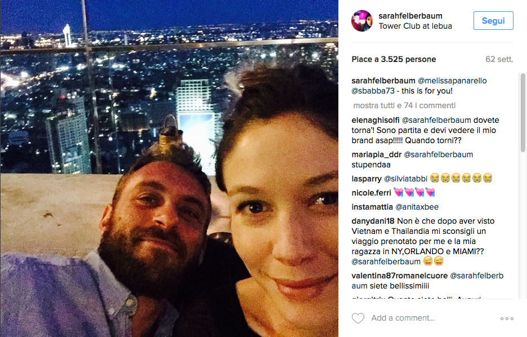This screenshot has height=337, width=527.
Task: Open the @silviatabbi mention
Action: pos(406,179)
